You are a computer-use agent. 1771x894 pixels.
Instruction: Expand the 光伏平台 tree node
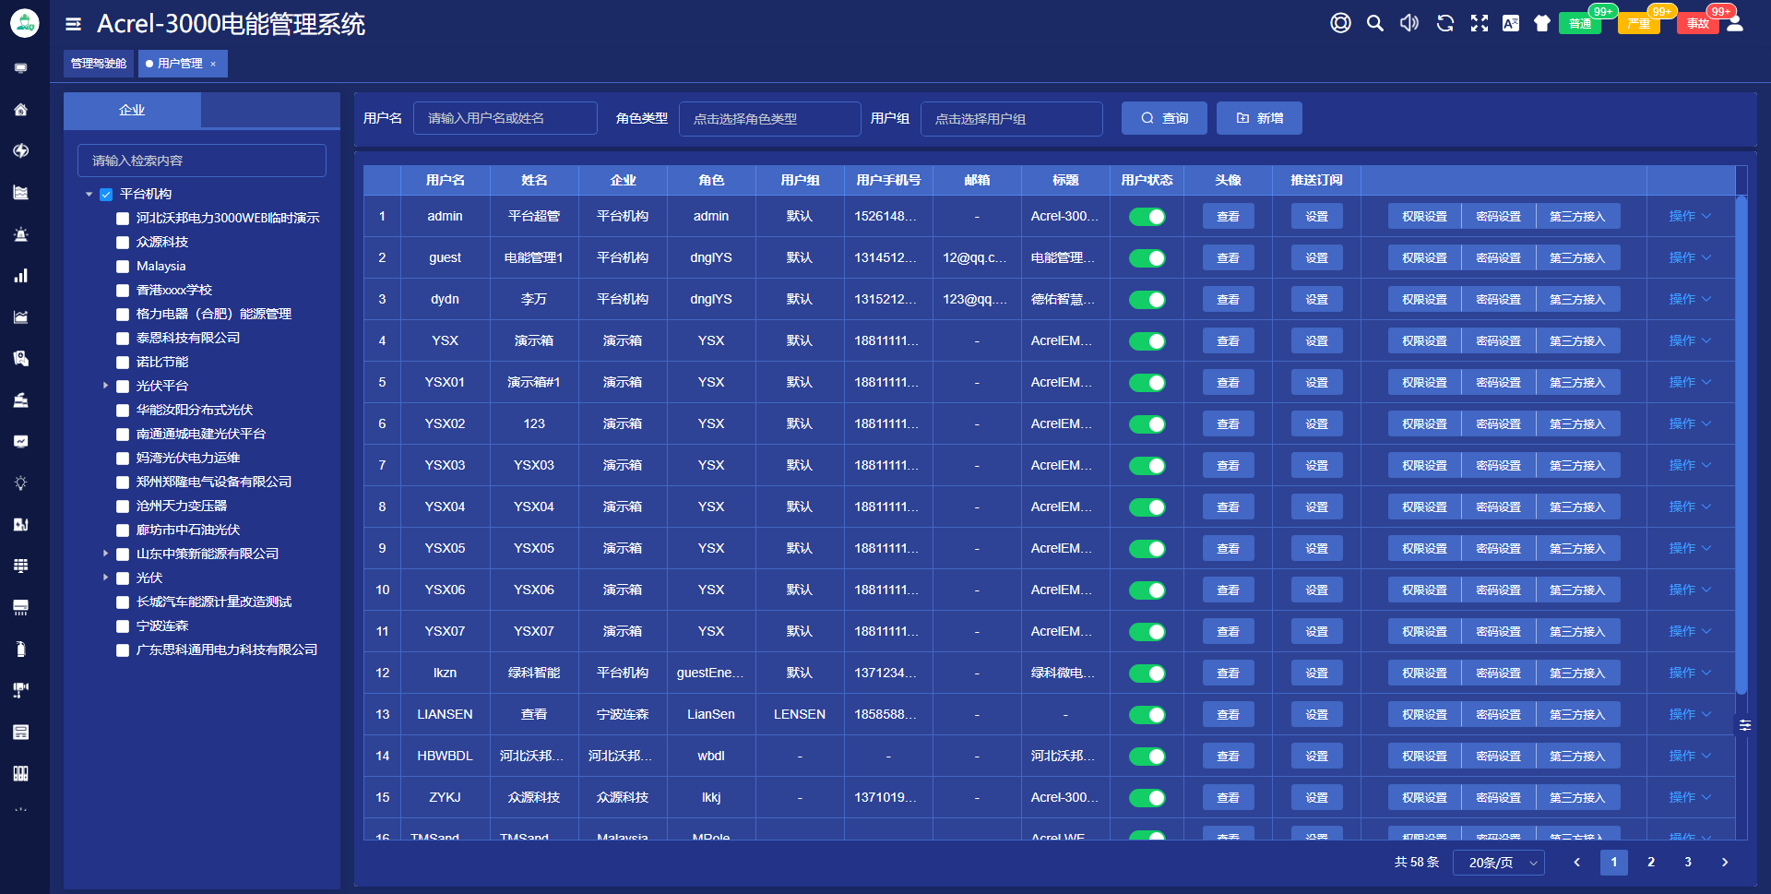[x=106, y=386]
